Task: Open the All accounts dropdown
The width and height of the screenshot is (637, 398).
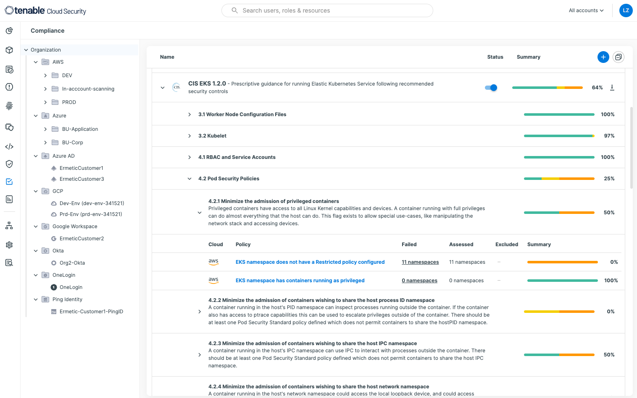Action: click(x=586, y=10)
